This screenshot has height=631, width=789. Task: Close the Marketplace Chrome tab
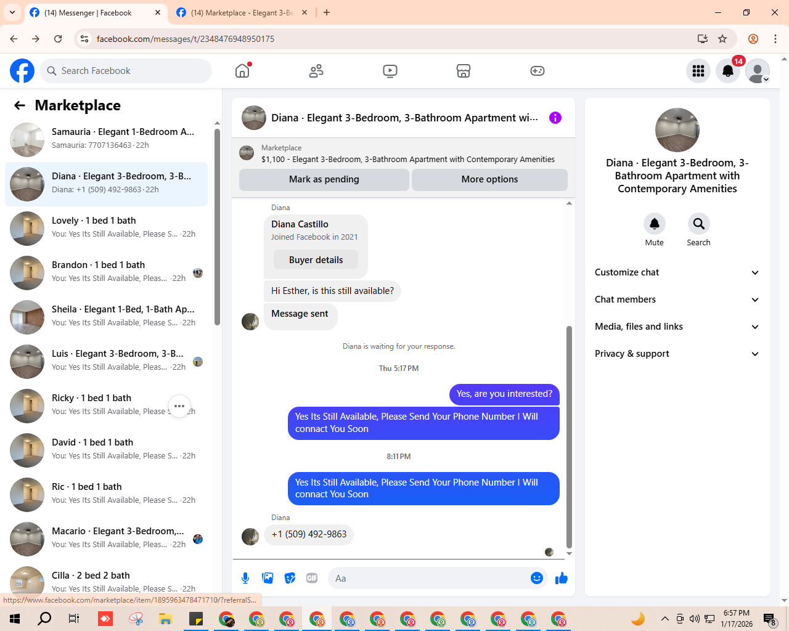(305, 12)
